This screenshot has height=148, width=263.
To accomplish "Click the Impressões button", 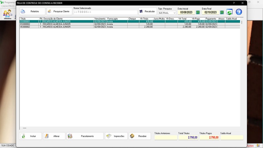I will pos(116,136).
